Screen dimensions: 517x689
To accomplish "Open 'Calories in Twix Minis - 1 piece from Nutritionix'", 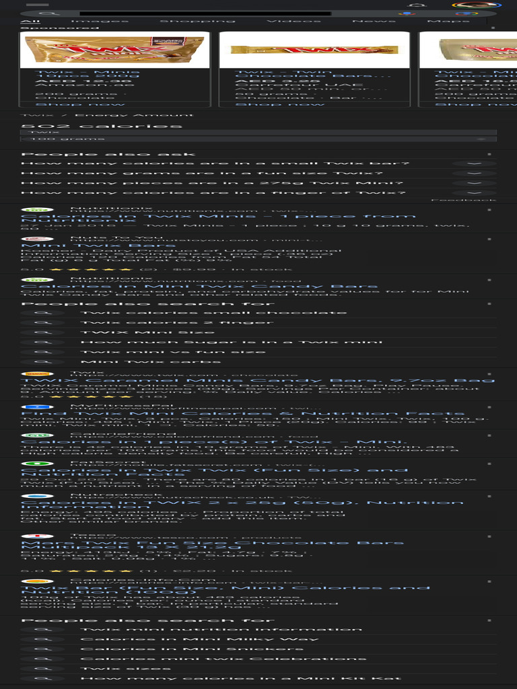I will coord(218,218).
